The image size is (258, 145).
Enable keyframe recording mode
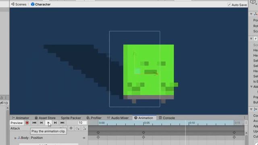[27, 123]
